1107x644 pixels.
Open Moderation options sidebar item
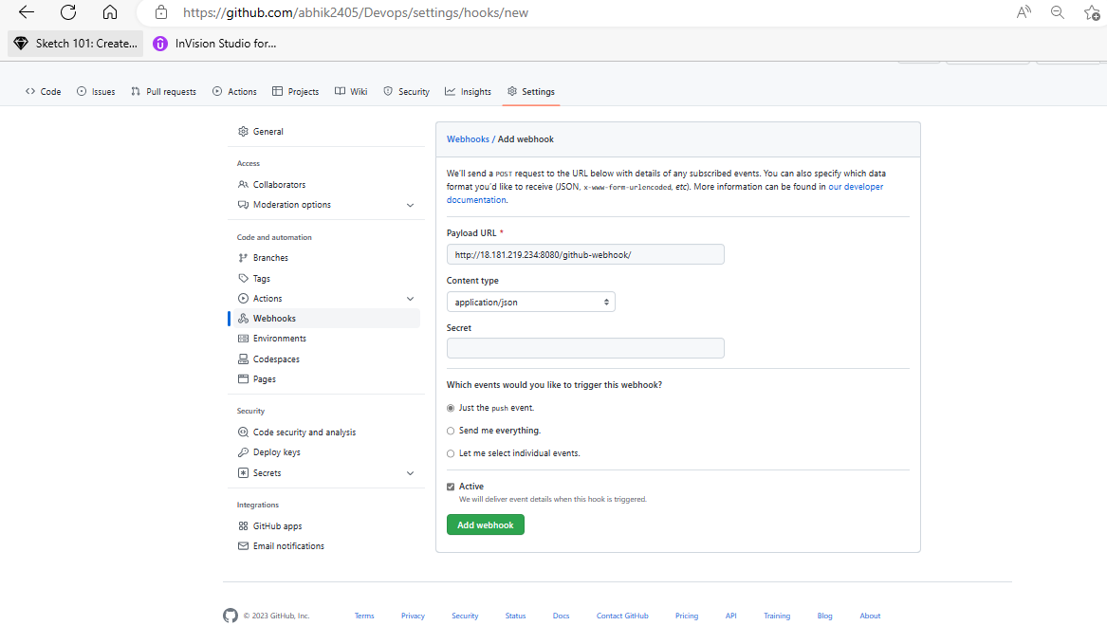point(291,205)
